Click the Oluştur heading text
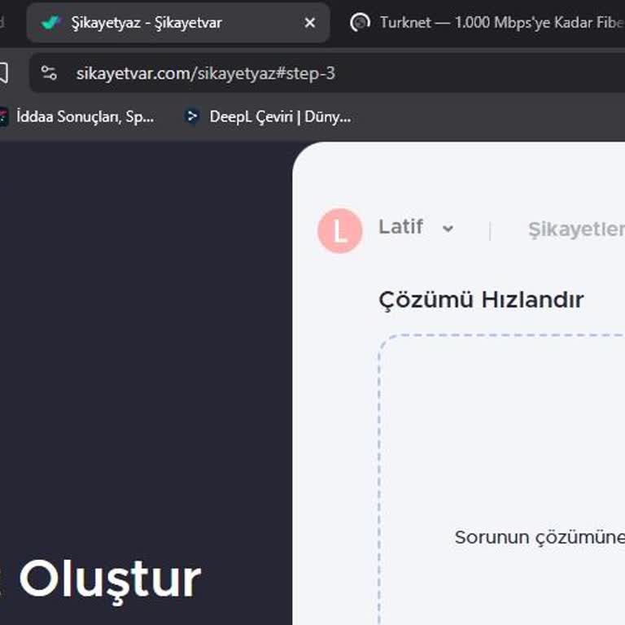 tap(110, 580)
